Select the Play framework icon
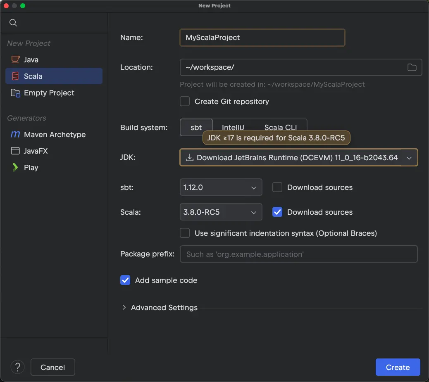The height and width of the screenshot is (382, 429). (x=15, y=168)
